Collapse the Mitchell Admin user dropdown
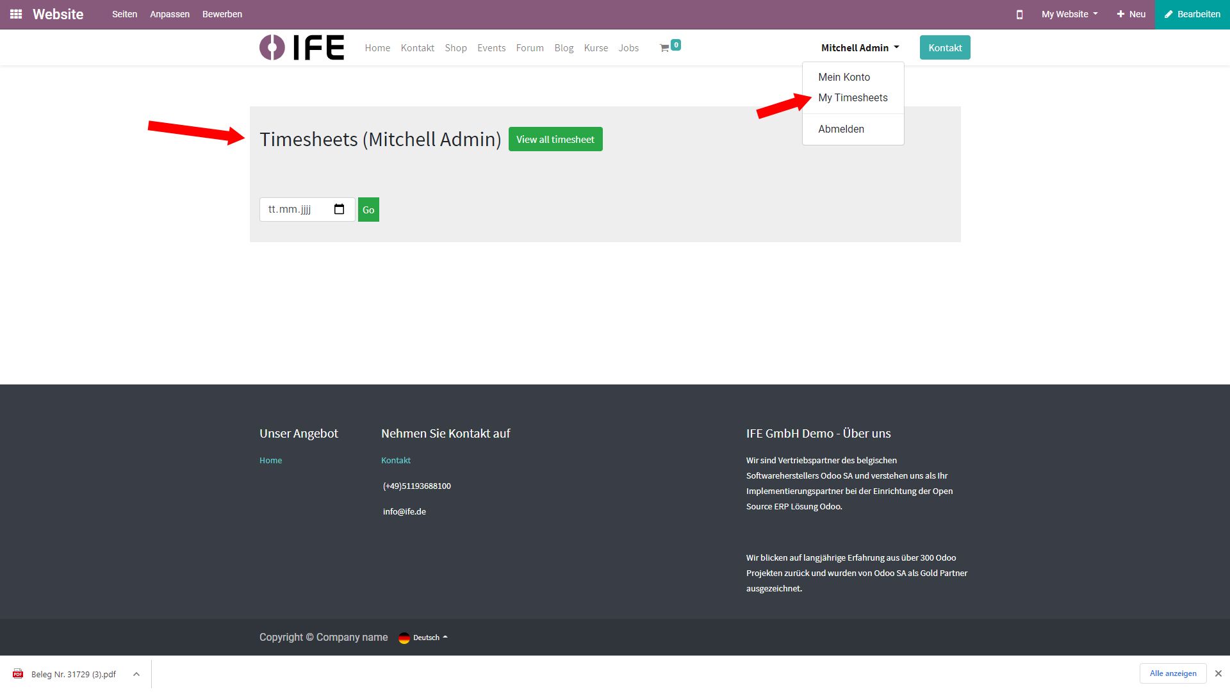The image size is (1230, 692). 860,48
